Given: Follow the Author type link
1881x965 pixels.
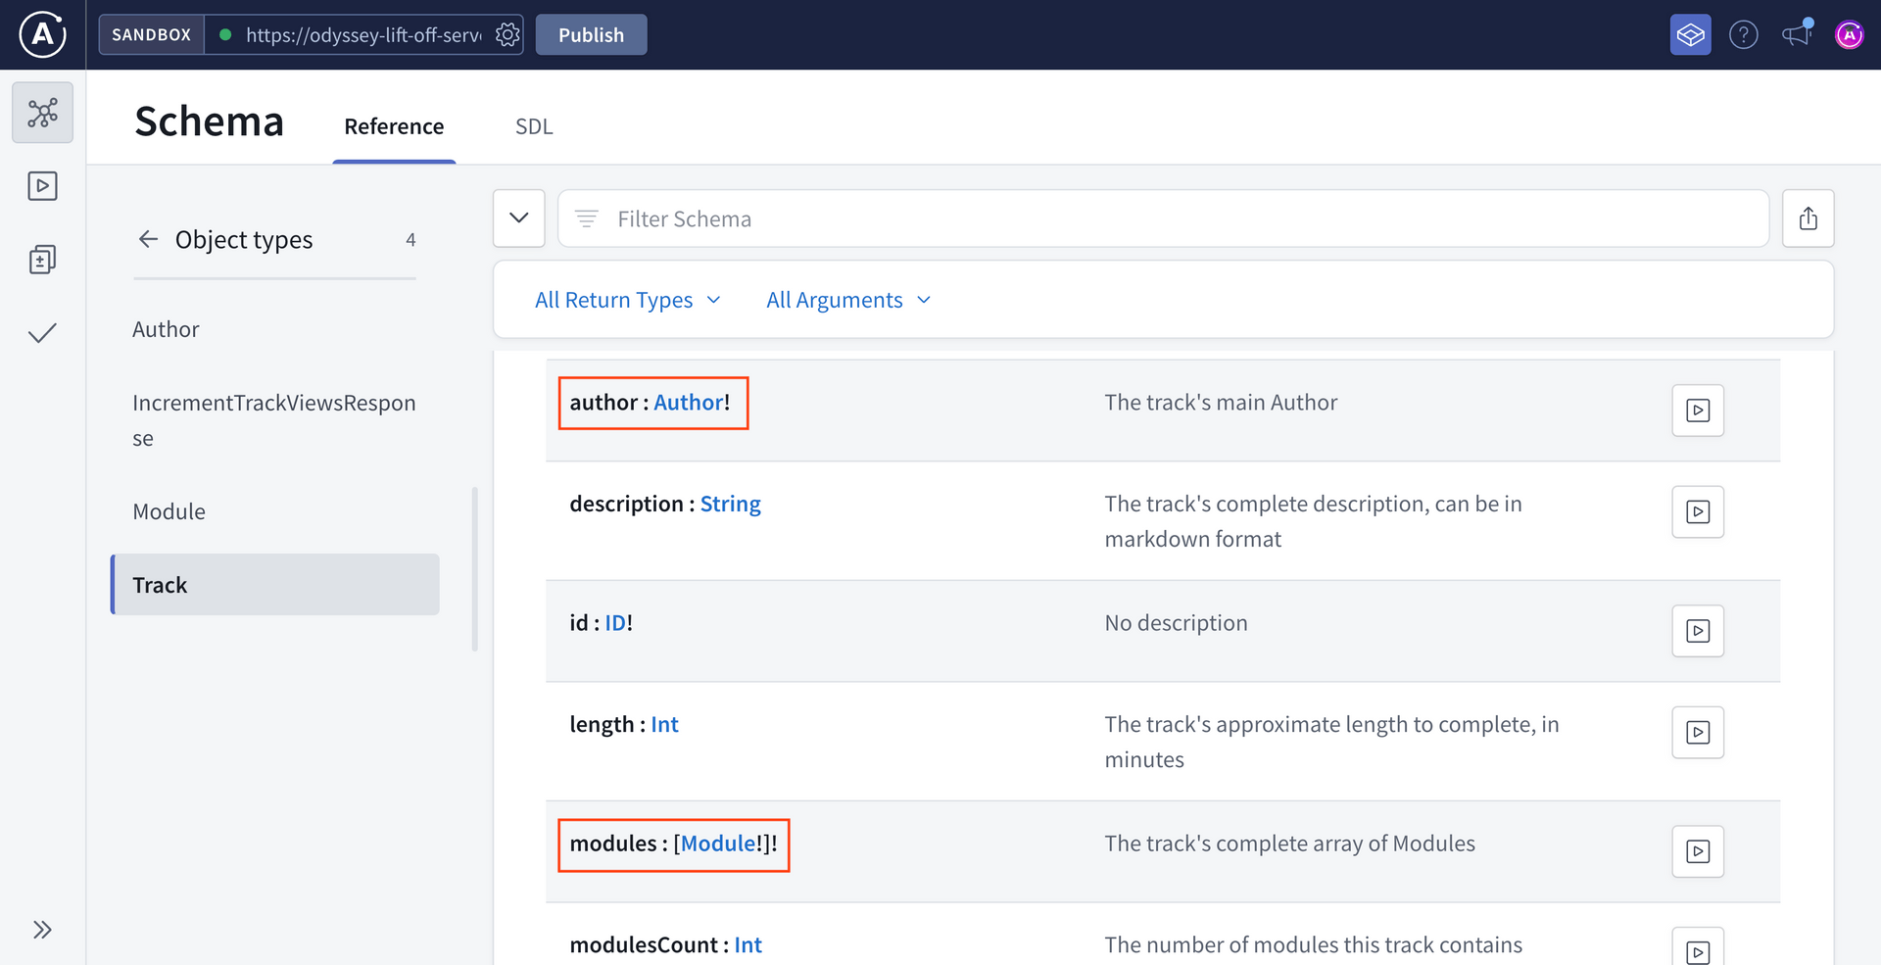Looking at the screenshot, I should click(688, 403).
